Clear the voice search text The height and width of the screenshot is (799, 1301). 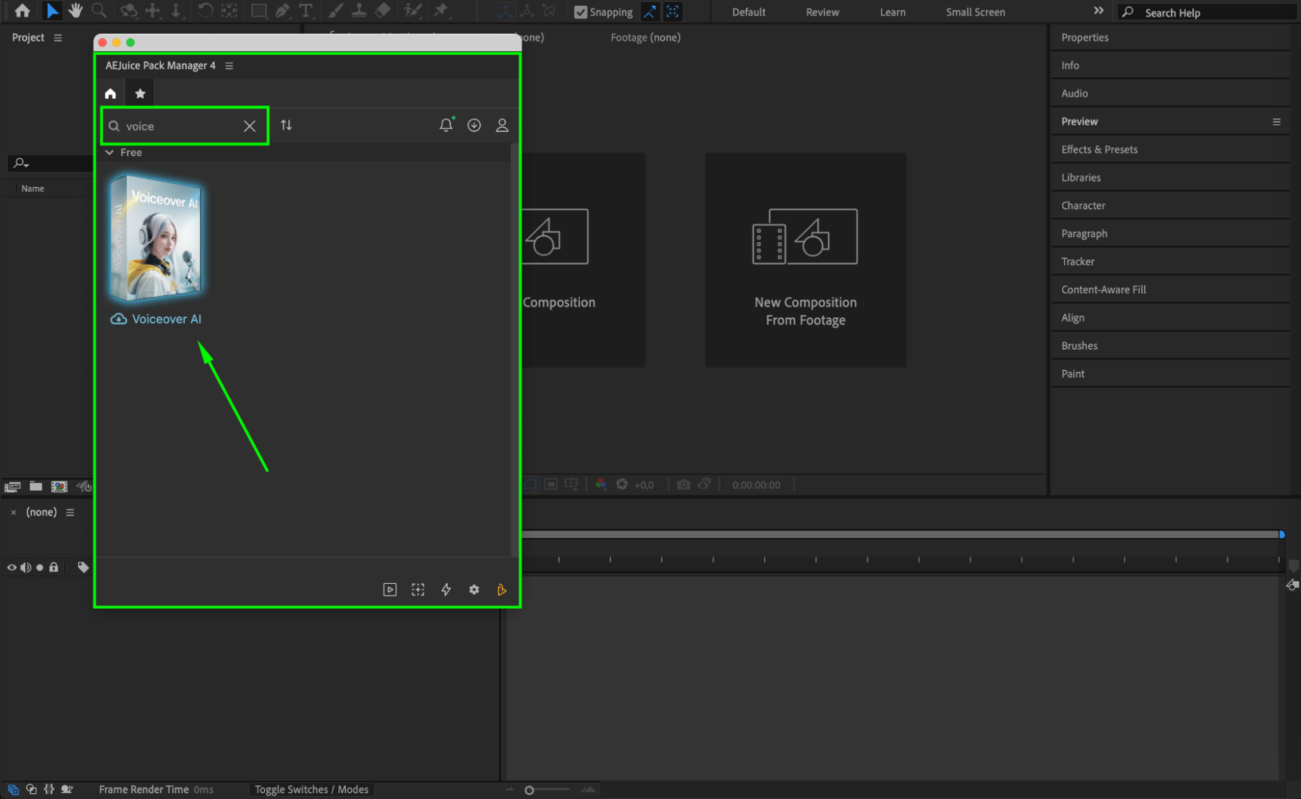pos(249,126)
